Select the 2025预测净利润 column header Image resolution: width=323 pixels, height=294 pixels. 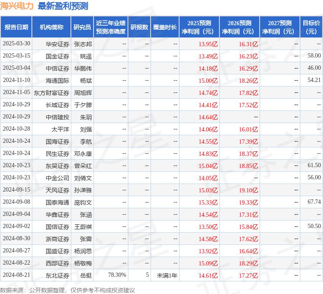pos(199,27)
